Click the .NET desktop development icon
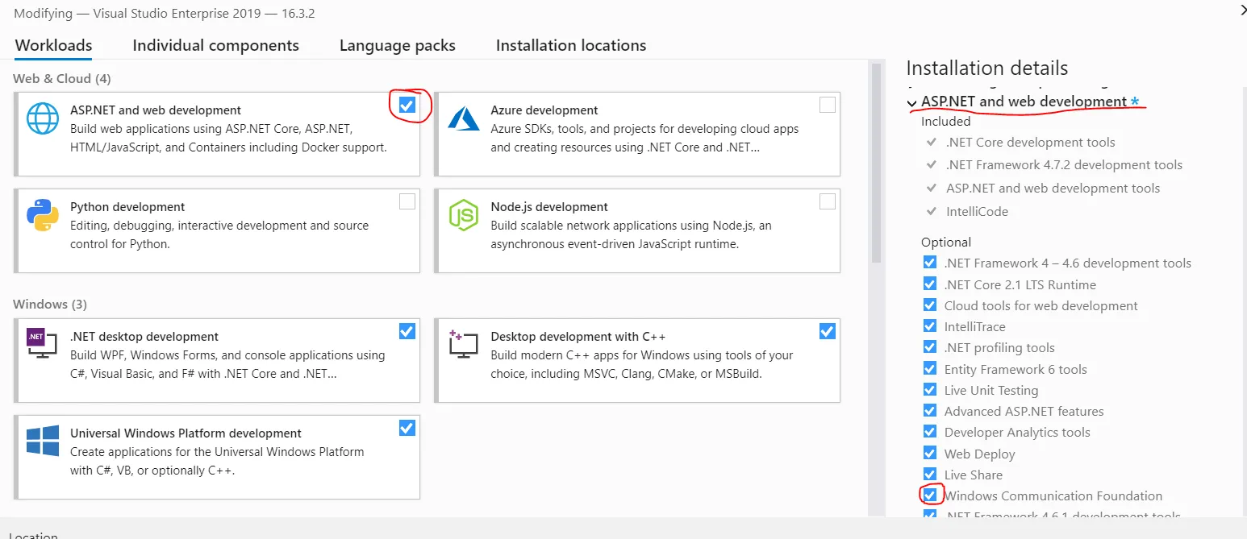1247x539 pixels. pos(43,344)
